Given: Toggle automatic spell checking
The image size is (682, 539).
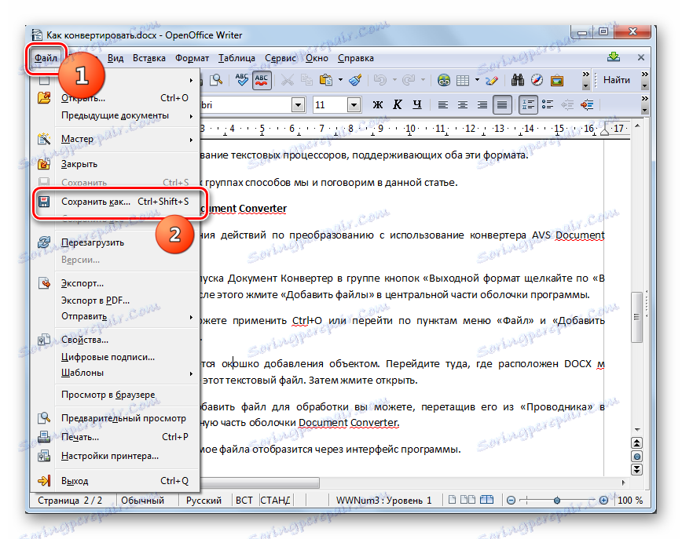Looking at the screenshot, I should click(x=261, y=80).
